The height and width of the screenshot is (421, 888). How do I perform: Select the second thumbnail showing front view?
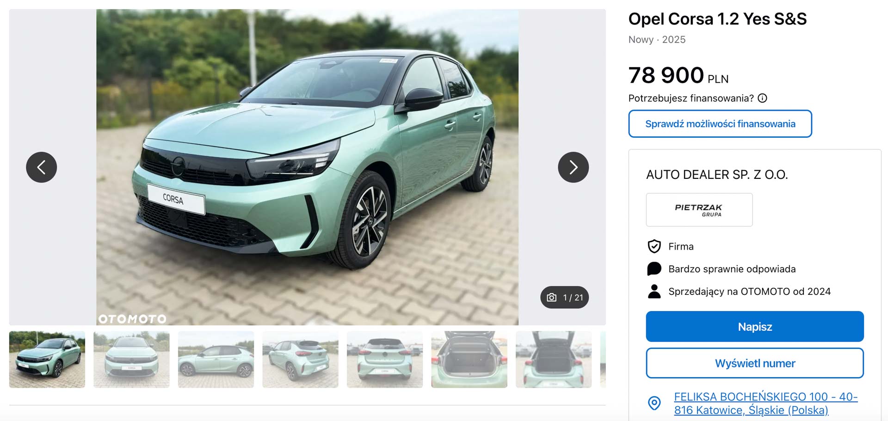pos(131,359)
